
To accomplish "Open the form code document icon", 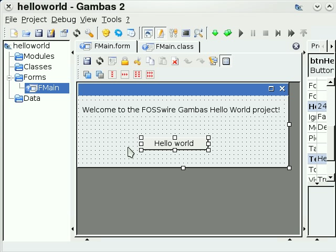I will click(x=112, y=61).
